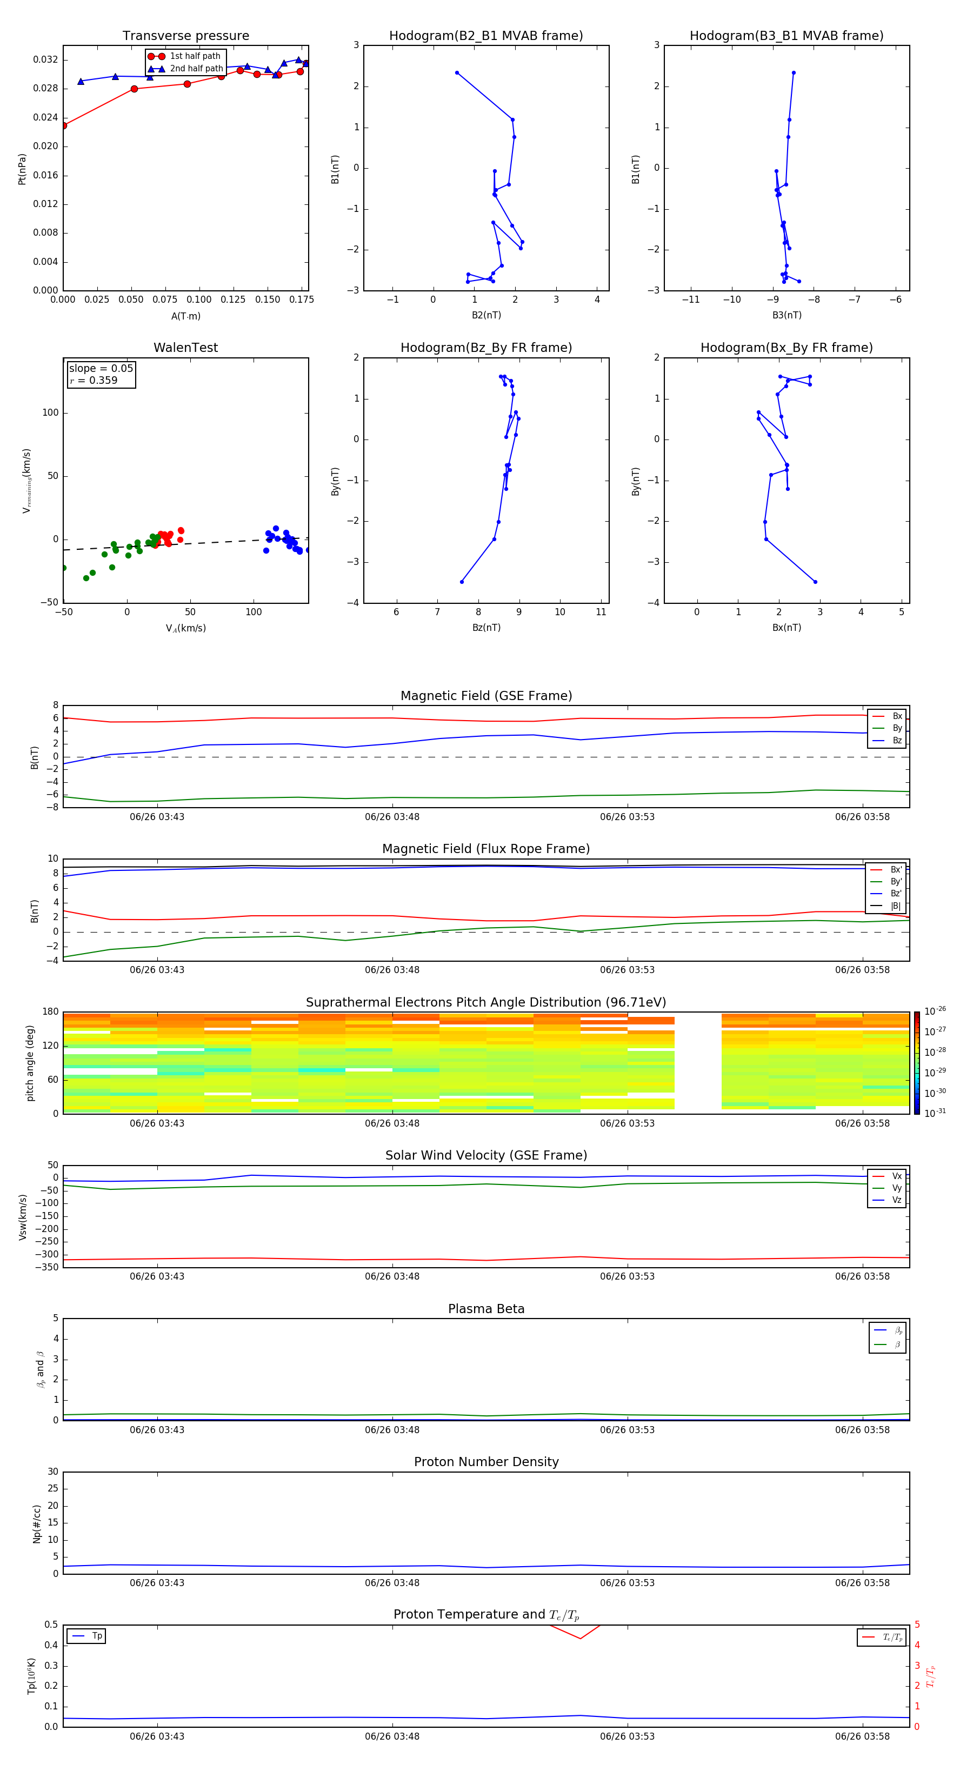
Task: Click 06/26 03:43 tick under GSE magnetic field plot
Action: (x=157, y=816)
